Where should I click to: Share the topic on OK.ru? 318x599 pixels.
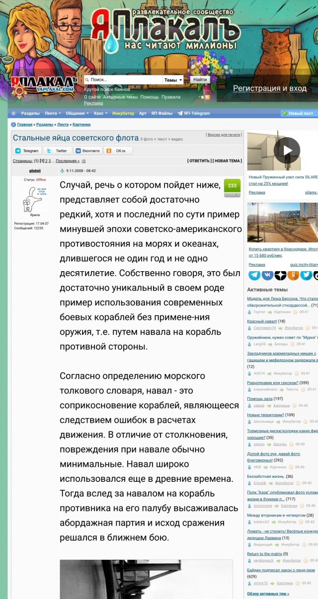tap(119, 150)
